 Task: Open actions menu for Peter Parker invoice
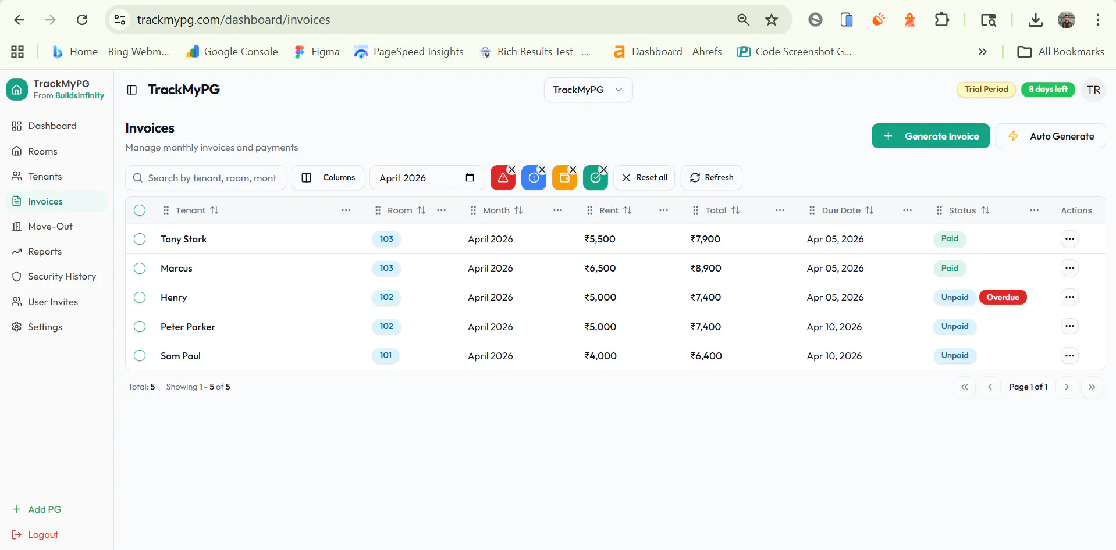point(1069,326)
